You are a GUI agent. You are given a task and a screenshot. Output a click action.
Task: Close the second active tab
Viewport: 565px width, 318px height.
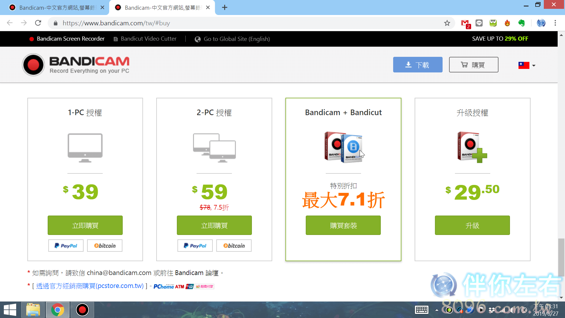208,7
